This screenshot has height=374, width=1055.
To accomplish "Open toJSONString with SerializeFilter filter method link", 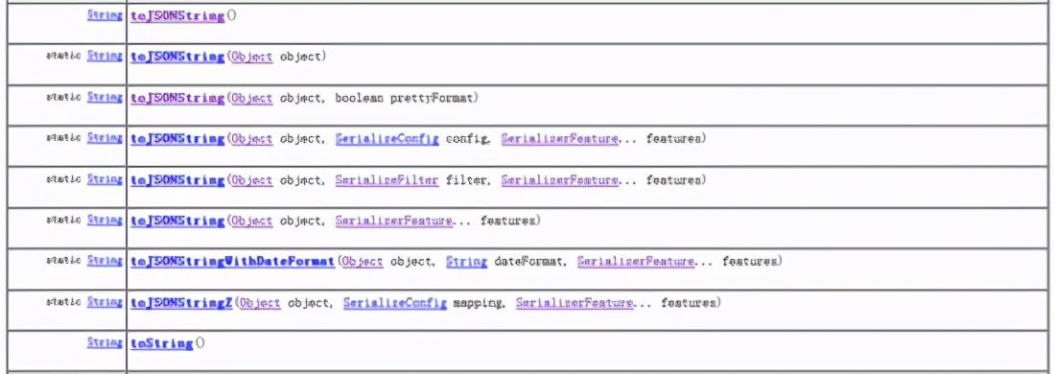I will [x=177, y=180].
